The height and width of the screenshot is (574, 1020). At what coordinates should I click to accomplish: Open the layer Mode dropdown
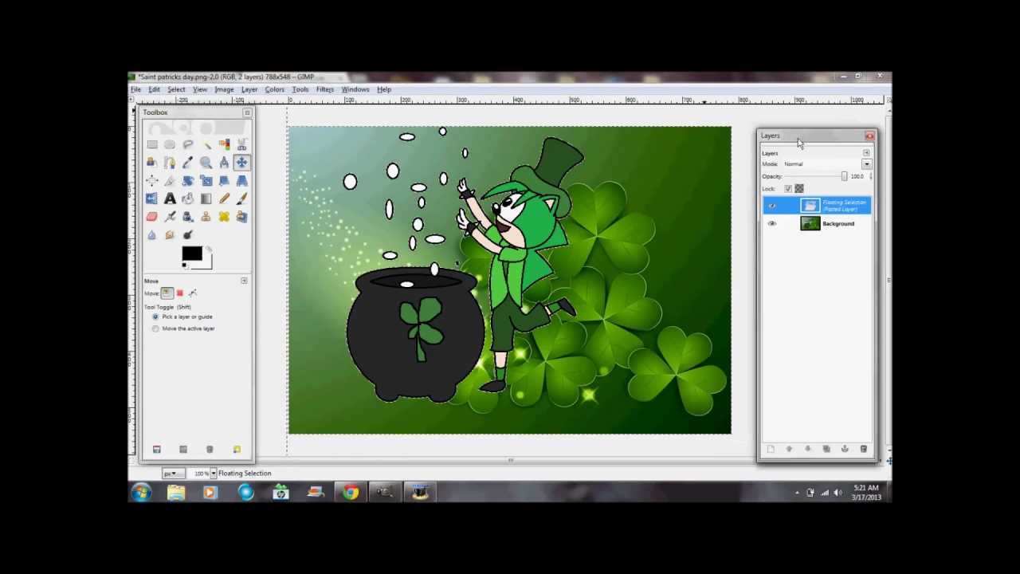click(x=866, y=164)
